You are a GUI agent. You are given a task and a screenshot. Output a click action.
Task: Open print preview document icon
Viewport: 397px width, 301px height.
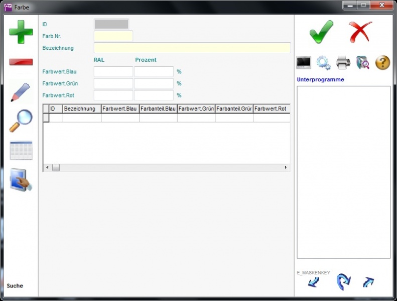[363, 63]
